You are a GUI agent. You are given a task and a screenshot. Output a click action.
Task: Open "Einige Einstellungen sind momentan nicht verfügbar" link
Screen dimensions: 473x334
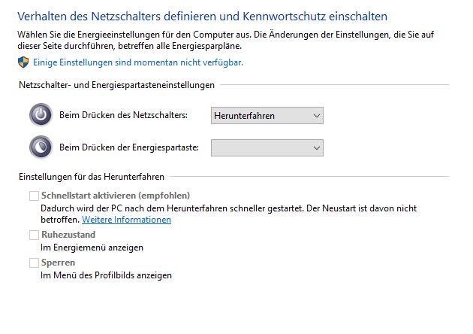138,62
